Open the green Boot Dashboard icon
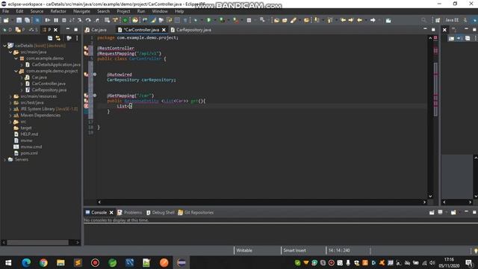 125,20
